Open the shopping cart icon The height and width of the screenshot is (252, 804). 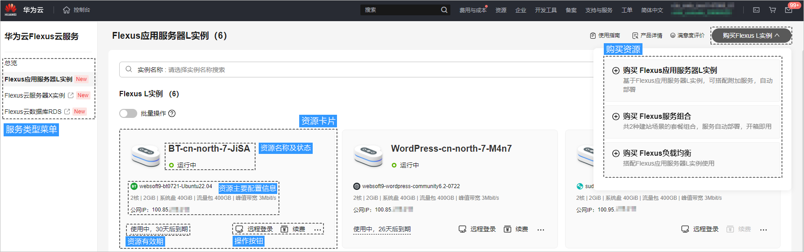pyautogui.click(x=773, y=10)
